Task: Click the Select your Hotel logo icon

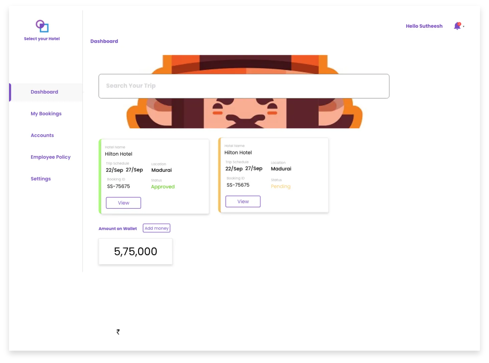Action: [x=42, y=26]
